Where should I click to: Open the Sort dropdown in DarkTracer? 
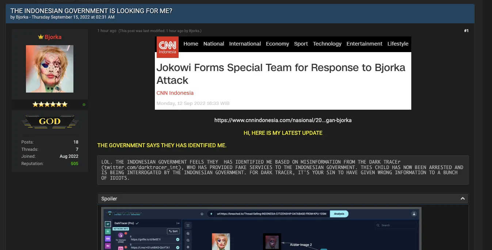tap(173, 231)
